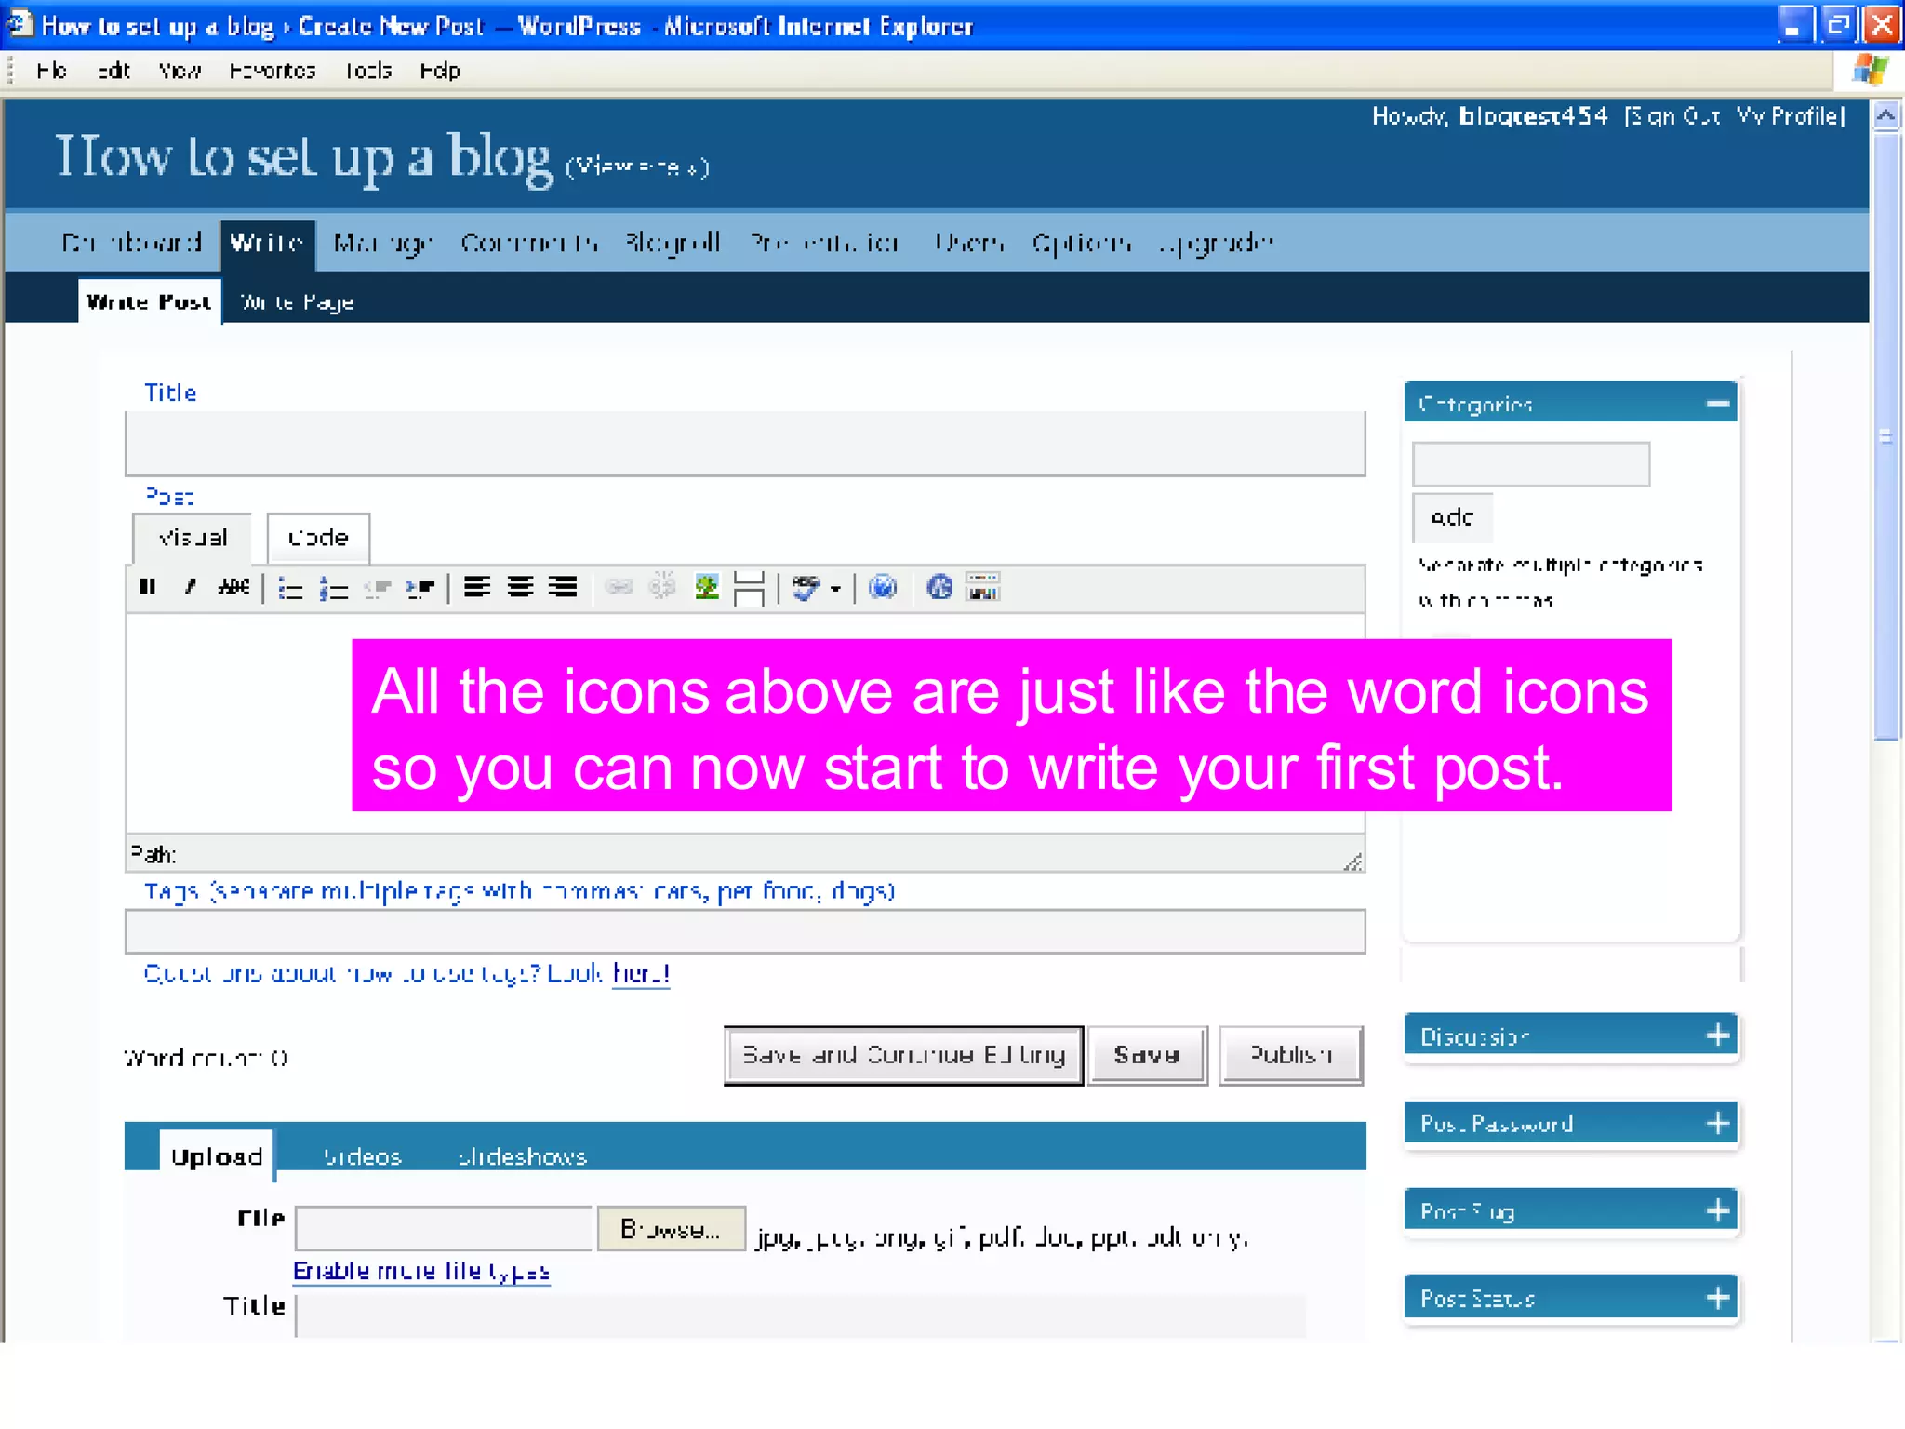Show the advanced toolbar rows icon
This screenshot has height=1429, width=1905.
coord(983,587)
